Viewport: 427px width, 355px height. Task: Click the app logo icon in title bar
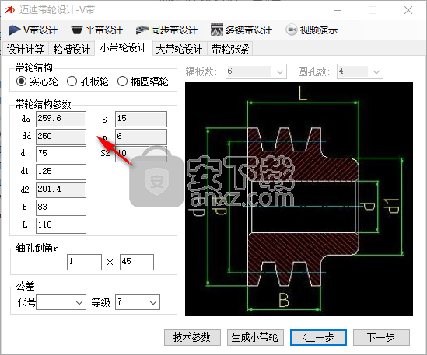tap(9, 10)
